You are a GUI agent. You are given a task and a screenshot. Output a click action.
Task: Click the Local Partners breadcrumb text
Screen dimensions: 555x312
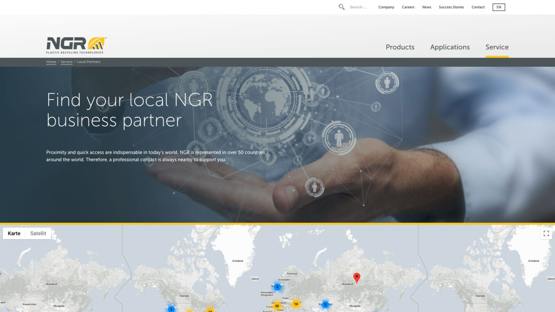pos(89,62)
